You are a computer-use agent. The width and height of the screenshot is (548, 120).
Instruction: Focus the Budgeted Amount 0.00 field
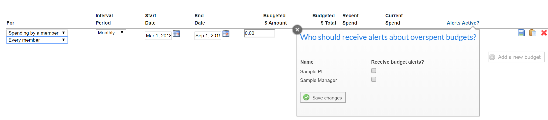coord(259,33)
